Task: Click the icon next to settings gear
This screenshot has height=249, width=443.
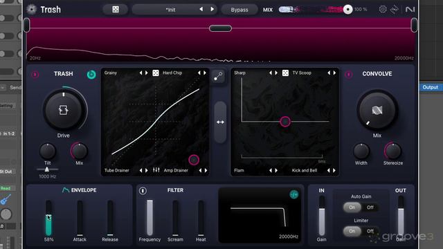Action: tap(395, 10)
